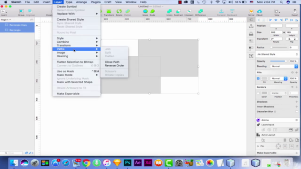
Task: Toggle the Gaussian Blur checkbox
Action: coord(297,112)
